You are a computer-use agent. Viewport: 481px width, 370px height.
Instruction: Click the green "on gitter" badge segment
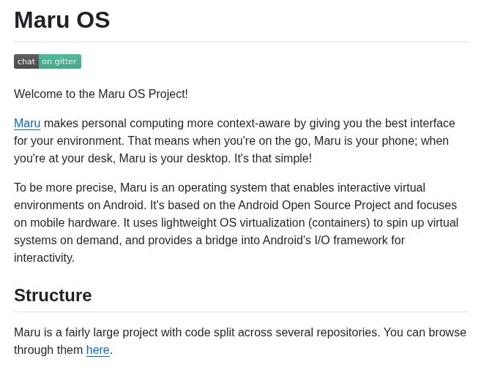[59, 61]
